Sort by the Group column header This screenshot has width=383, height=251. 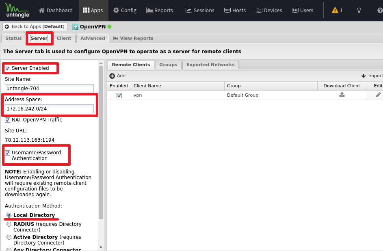pyautogui.click(x=271, y=86)
